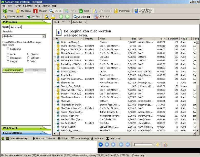Click the Close Tabs toolbar button
The width and height of the screenshot is (200, 157).
pyautogui.click(x=101, y=17)
